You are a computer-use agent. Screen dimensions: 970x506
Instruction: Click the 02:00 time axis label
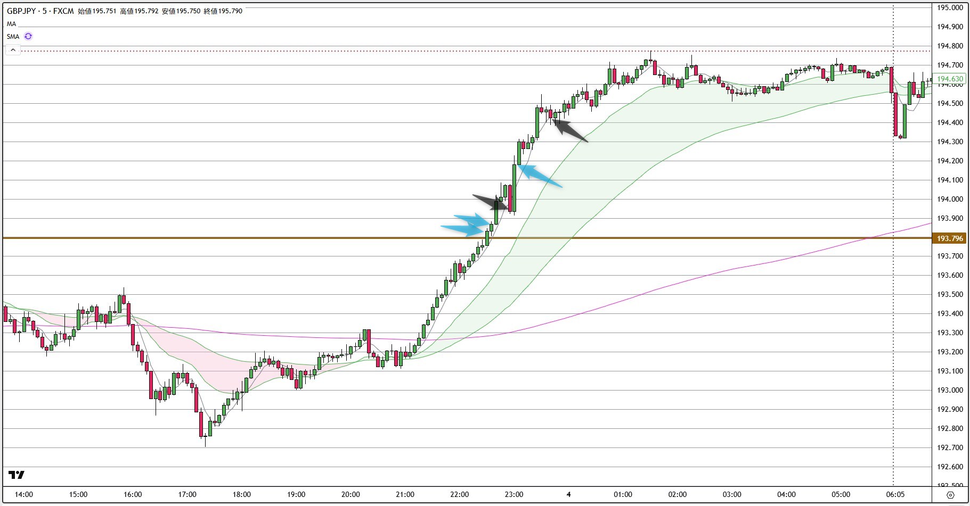click(678, 494)
